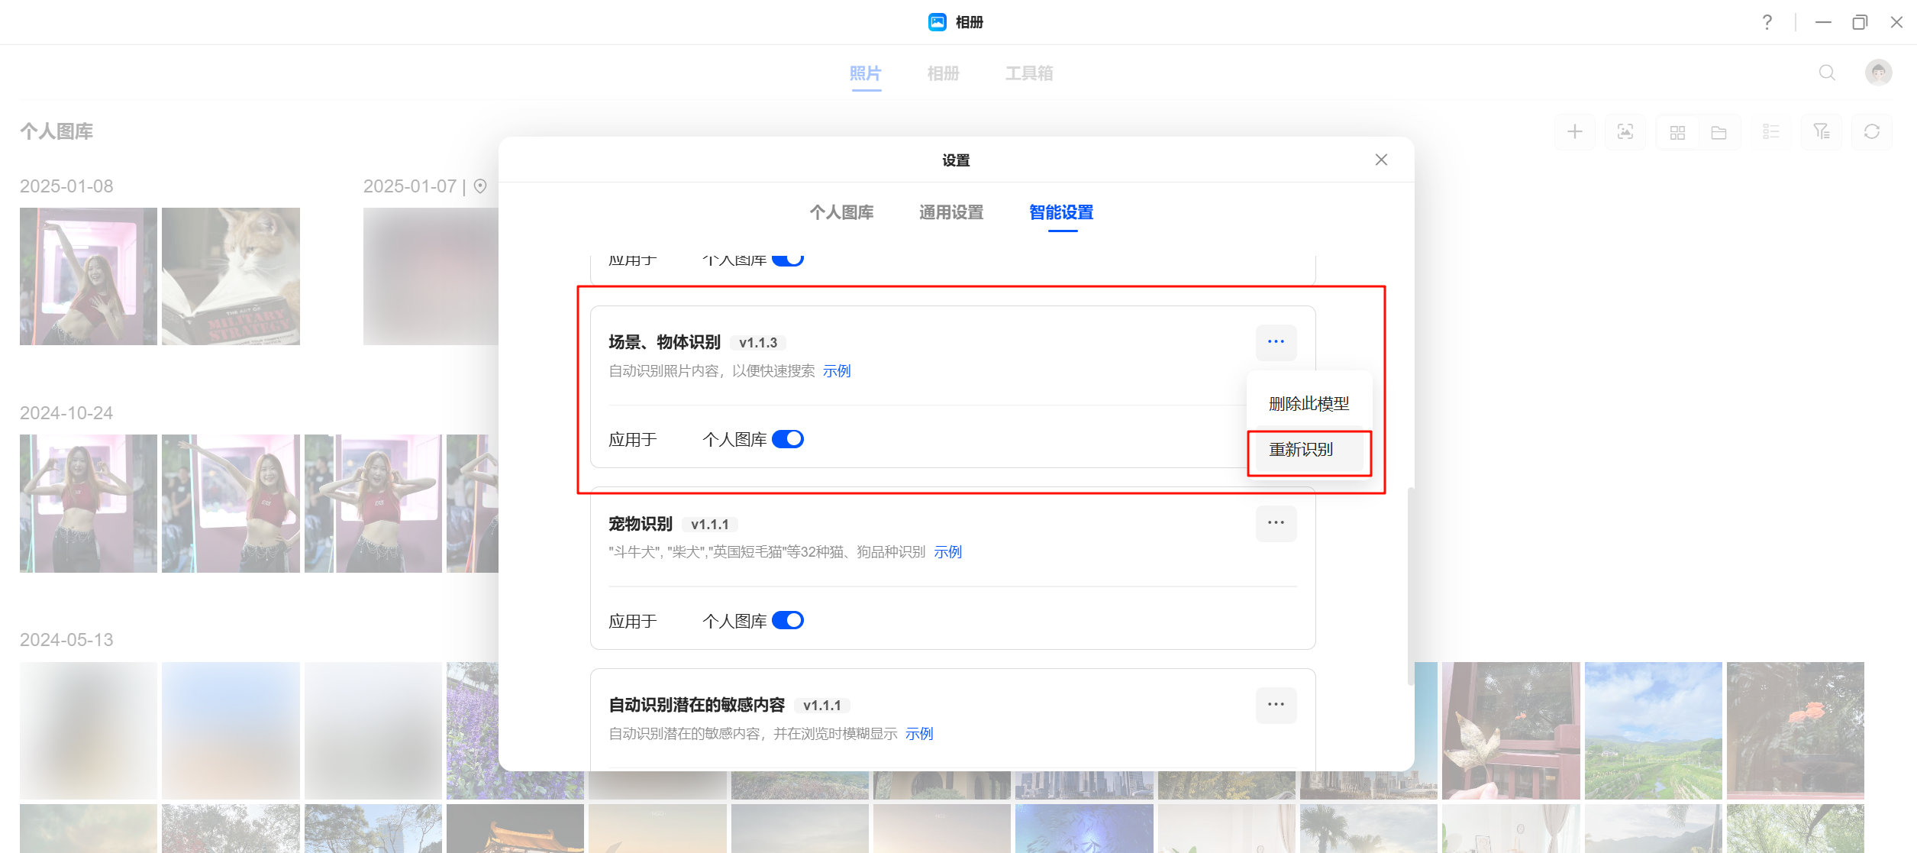The image size is (1917, 853).
Task: Open more options for 场景、物体识别
Action: (x=1276, y=341)
